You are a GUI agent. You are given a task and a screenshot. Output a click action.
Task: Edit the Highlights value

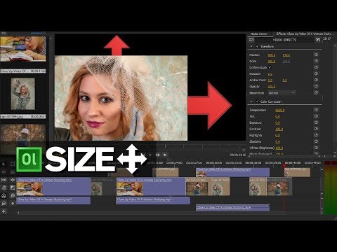click(277, 135)
